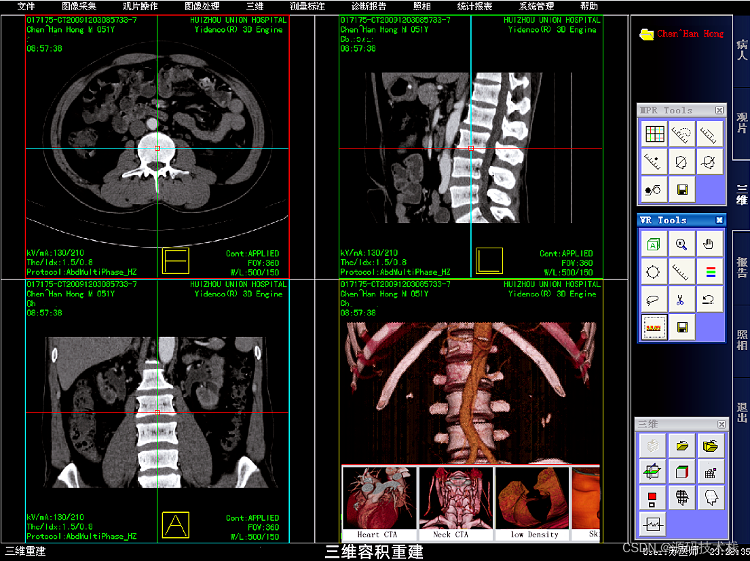Click the crosshair center in the coronal view
Image resolution: width=750 pixels, height=561 pixels.
coord(157,412)
